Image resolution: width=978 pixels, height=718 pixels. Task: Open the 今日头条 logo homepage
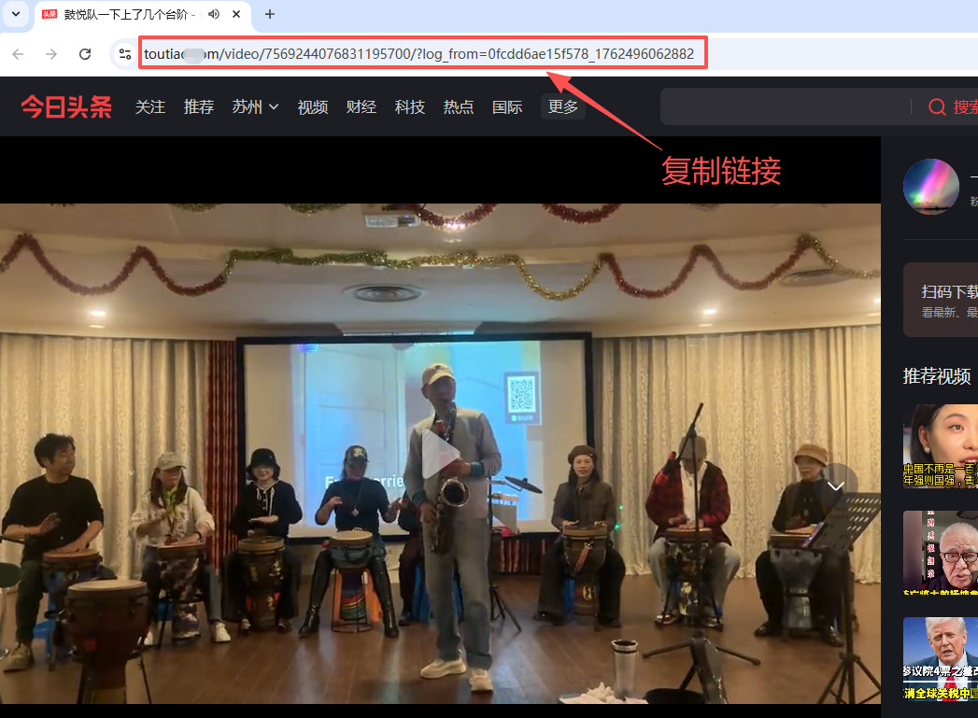tap(66, 106)
